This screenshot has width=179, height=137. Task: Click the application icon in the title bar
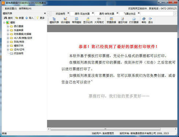(3, 3)
